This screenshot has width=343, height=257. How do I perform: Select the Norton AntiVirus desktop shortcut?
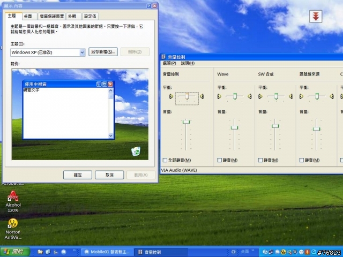click(13, 229)
